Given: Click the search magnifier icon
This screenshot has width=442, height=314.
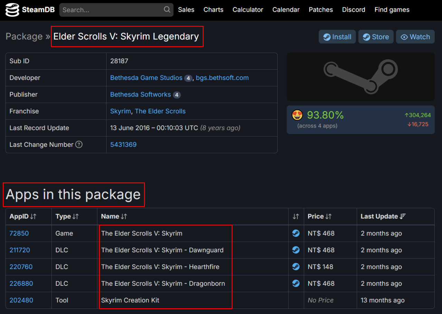Looking at the screenshot, I should [x=167, y=10].
